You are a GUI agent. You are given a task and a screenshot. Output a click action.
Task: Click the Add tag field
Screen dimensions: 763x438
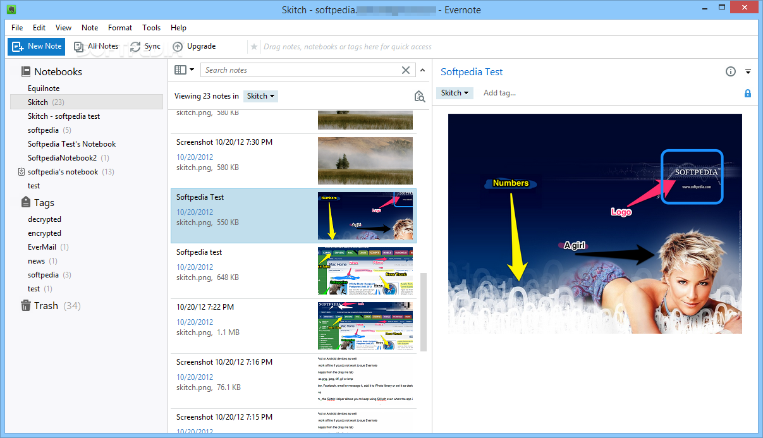[499, 93]
